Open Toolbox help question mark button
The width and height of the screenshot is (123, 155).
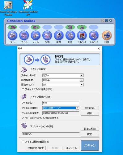[x=103, y=21]
